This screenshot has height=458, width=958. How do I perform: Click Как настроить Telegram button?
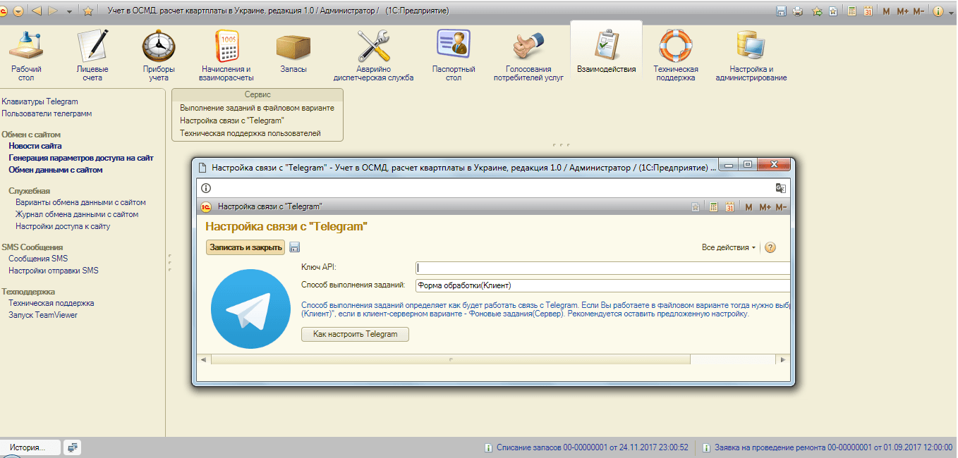356,334
